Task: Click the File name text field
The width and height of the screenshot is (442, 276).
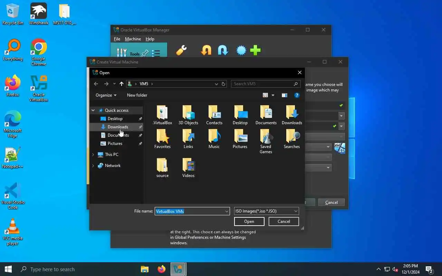Action: (190, 211)
